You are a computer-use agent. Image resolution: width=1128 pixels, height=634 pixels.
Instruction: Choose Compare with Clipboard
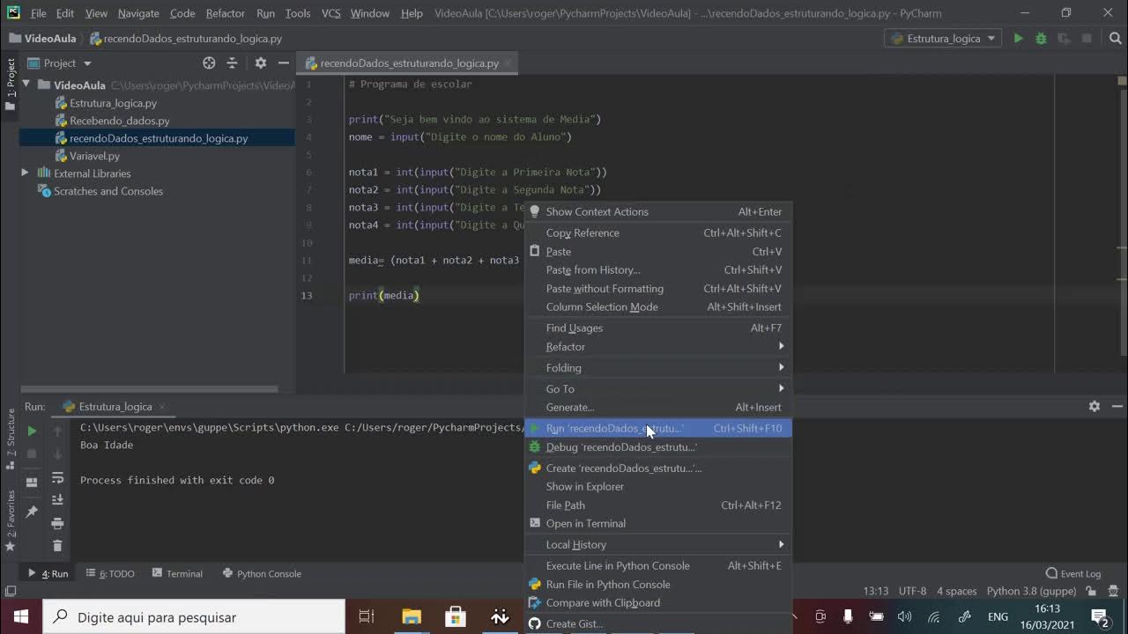pos(658,603)
